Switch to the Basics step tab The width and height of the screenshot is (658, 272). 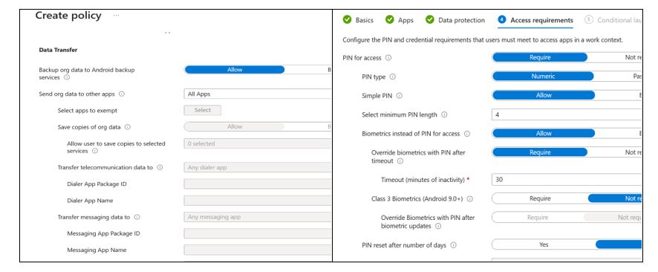click(358, 20)
